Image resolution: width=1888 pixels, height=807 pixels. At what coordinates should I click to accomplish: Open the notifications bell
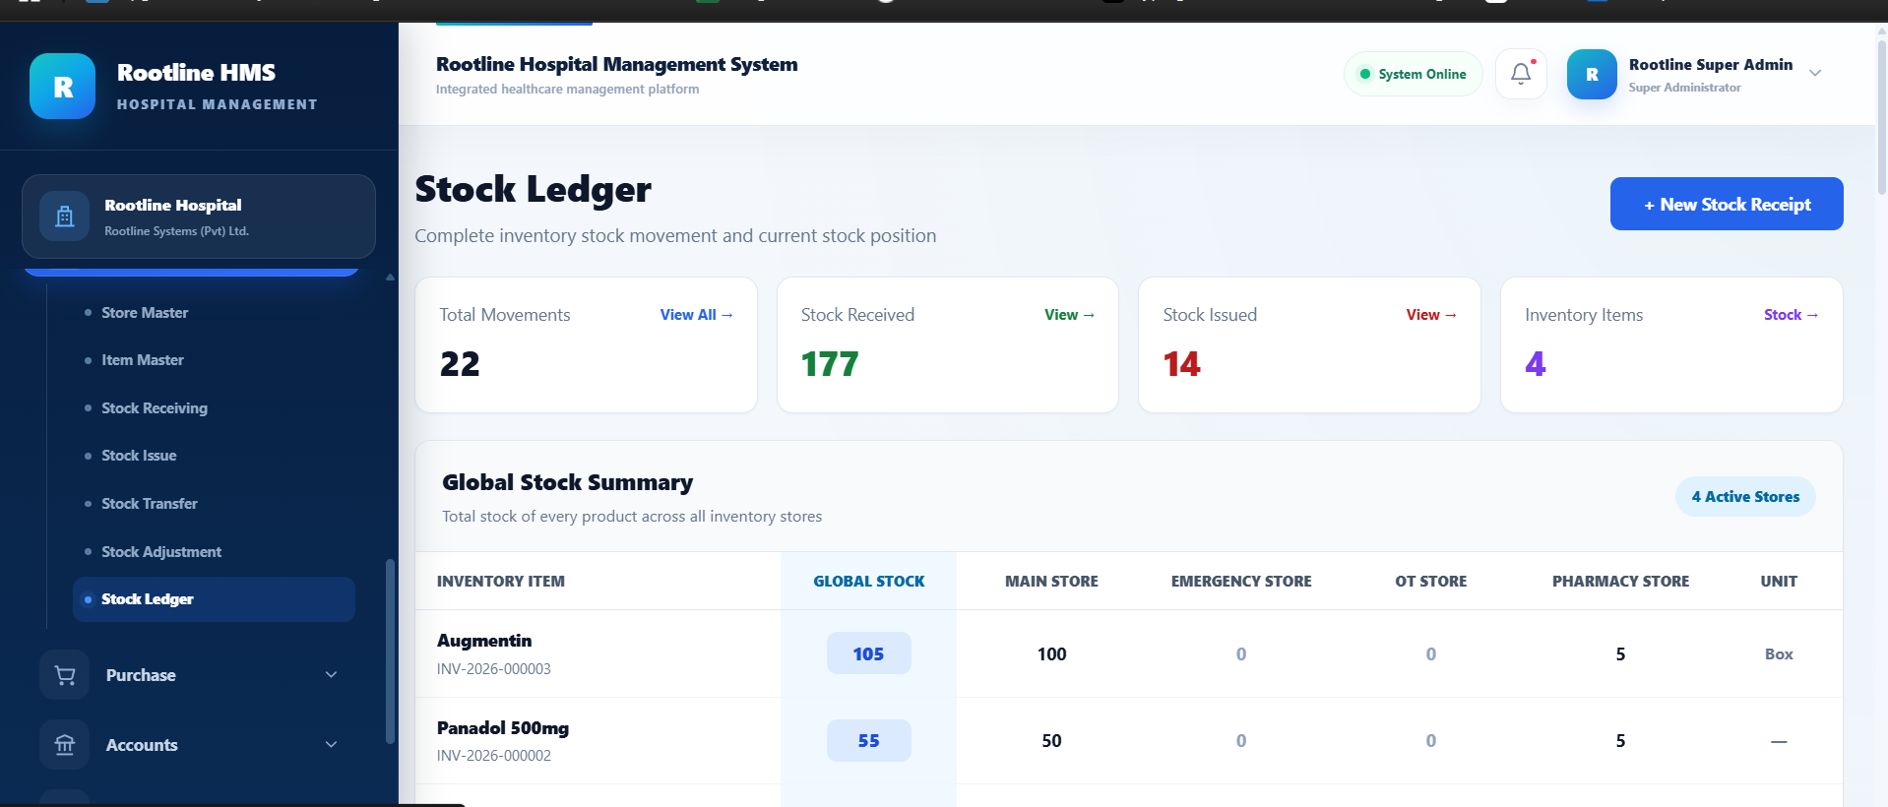point(1521,74)
